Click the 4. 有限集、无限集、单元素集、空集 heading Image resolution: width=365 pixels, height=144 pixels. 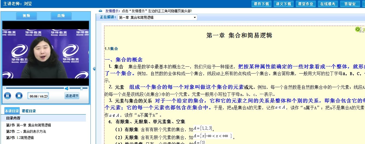tap(147, 122)
